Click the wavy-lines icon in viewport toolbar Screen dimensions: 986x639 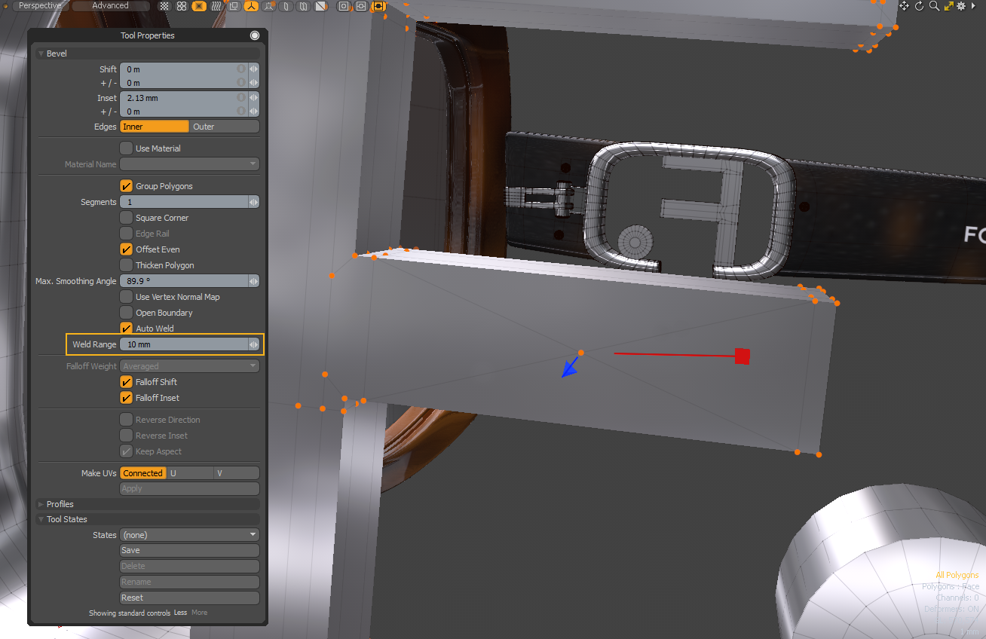tap(216, 6)
